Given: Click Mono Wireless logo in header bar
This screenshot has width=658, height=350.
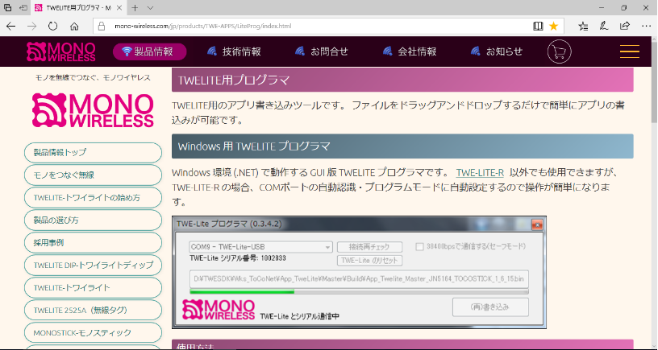Looking at the screenshot, I should click(x=61, y=52).
